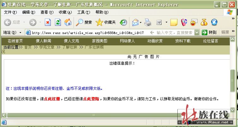Image resolution: width=238 pixels, height=127 pixels.
Task: Click the 点此注册 register link
Action: (x=52, y=99)
